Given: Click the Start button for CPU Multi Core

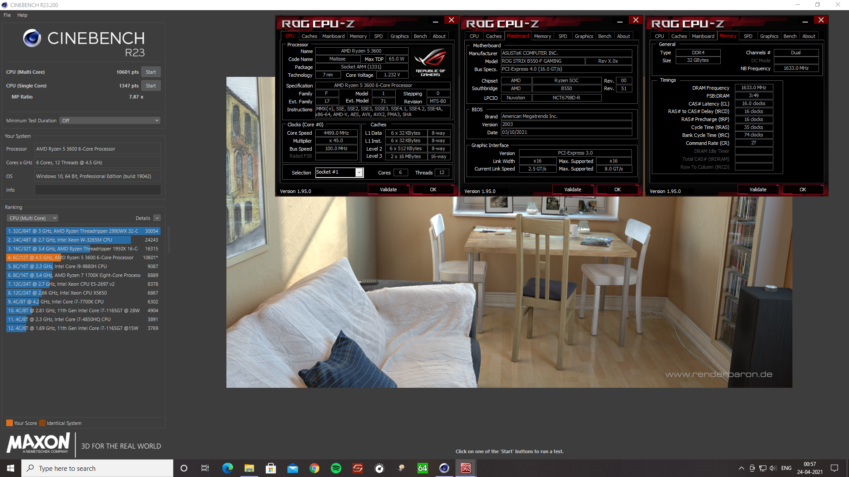Looking at the screenshot, I should pos(150,72).
